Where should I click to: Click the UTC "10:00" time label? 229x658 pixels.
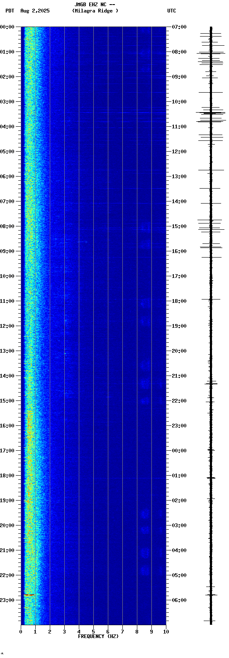click(x=179, y=102)
